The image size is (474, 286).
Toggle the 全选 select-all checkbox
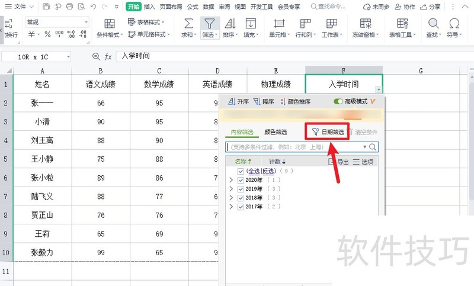[x=241, y=171]
